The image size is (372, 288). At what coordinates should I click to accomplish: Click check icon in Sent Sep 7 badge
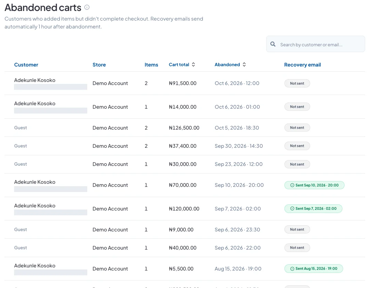pyautogui.click(x=292, y=209)
